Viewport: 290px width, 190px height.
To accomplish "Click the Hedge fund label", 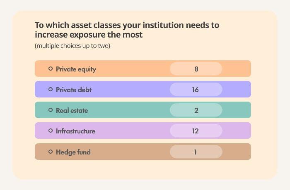I will pos(73,152).
